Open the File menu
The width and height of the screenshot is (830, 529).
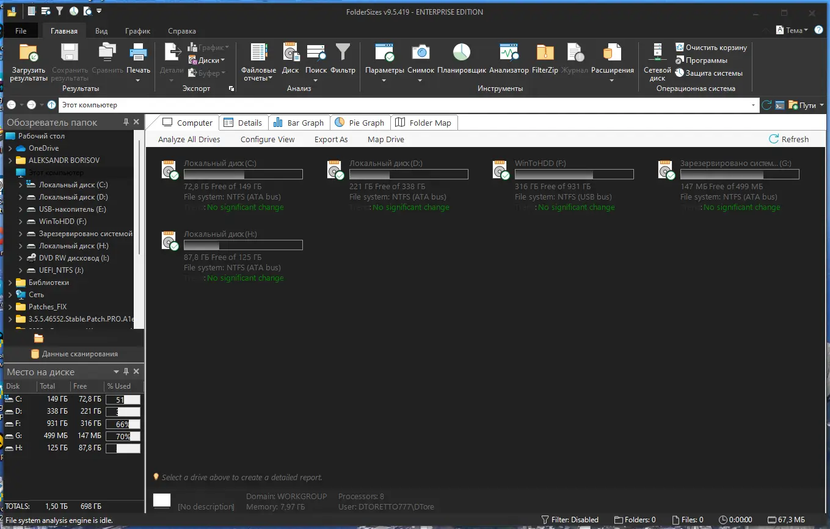(21, 30)
